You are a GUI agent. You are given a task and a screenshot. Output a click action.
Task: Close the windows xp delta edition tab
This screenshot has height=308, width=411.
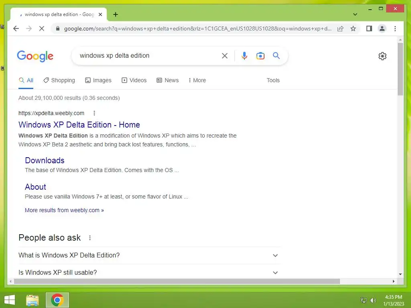pyautogui.click(x=100, y=14)
